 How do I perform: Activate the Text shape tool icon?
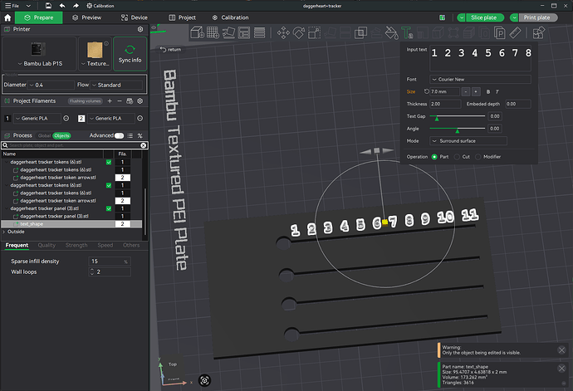[407, 33]
